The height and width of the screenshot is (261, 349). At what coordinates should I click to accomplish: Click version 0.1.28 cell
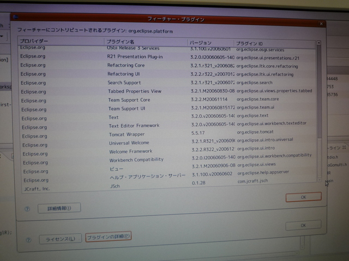198,183
